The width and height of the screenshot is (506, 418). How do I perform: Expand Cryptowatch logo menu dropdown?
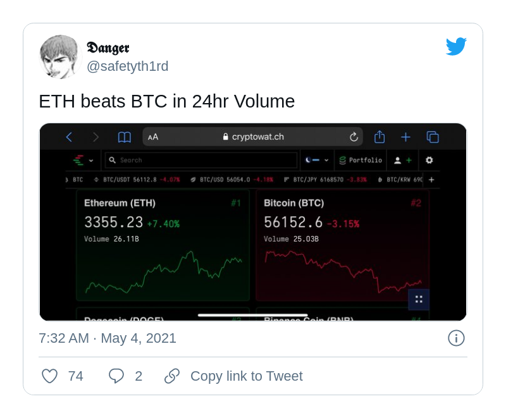tap(83, 161)
